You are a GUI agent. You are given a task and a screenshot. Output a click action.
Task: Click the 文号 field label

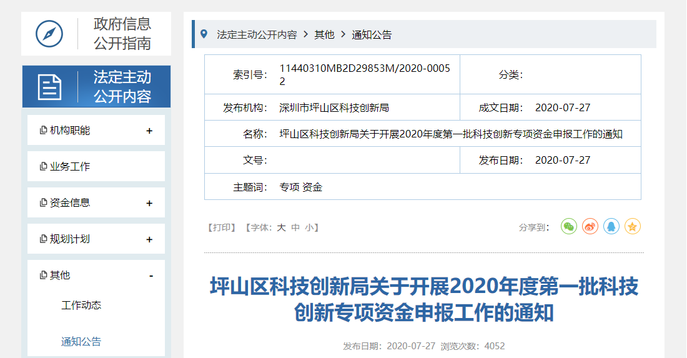tap(255, 160)
